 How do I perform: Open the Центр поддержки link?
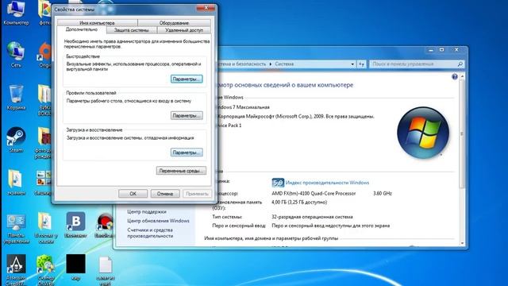coord(147,211)
